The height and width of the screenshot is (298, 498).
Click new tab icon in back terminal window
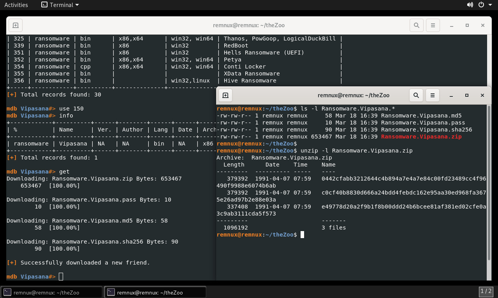coord(16,25)
